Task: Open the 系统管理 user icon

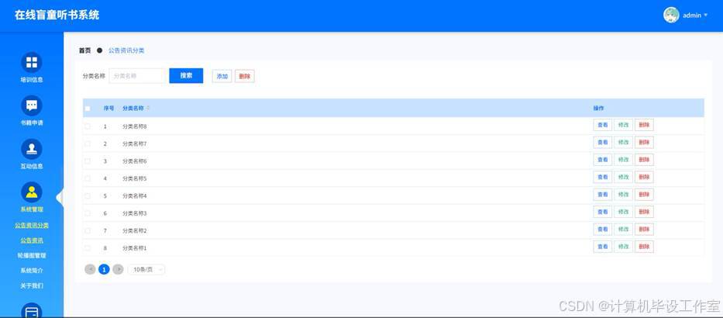Action: point(31,192)
